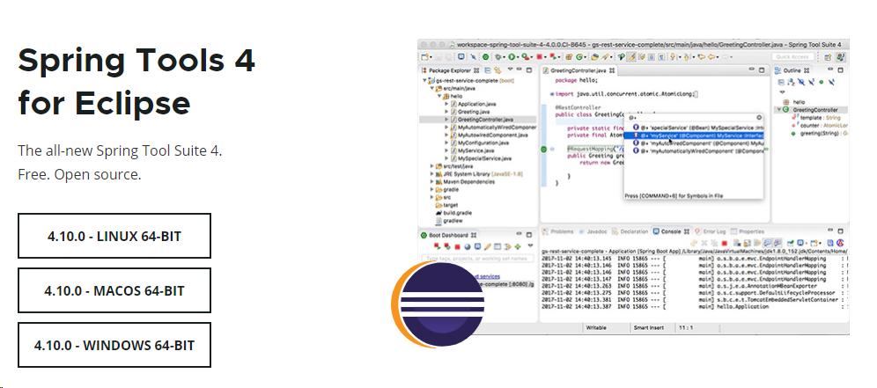Click 11 : 1 cursor position in status bar
The width and height of the screenshot is (877, 388).
[686, 327]
